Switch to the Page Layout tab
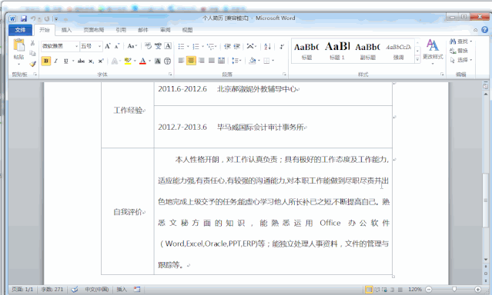 coord(93,30)
